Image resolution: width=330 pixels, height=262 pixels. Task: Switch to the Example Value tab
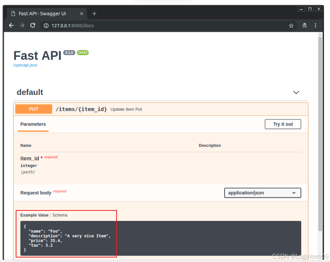coord(34,215)
